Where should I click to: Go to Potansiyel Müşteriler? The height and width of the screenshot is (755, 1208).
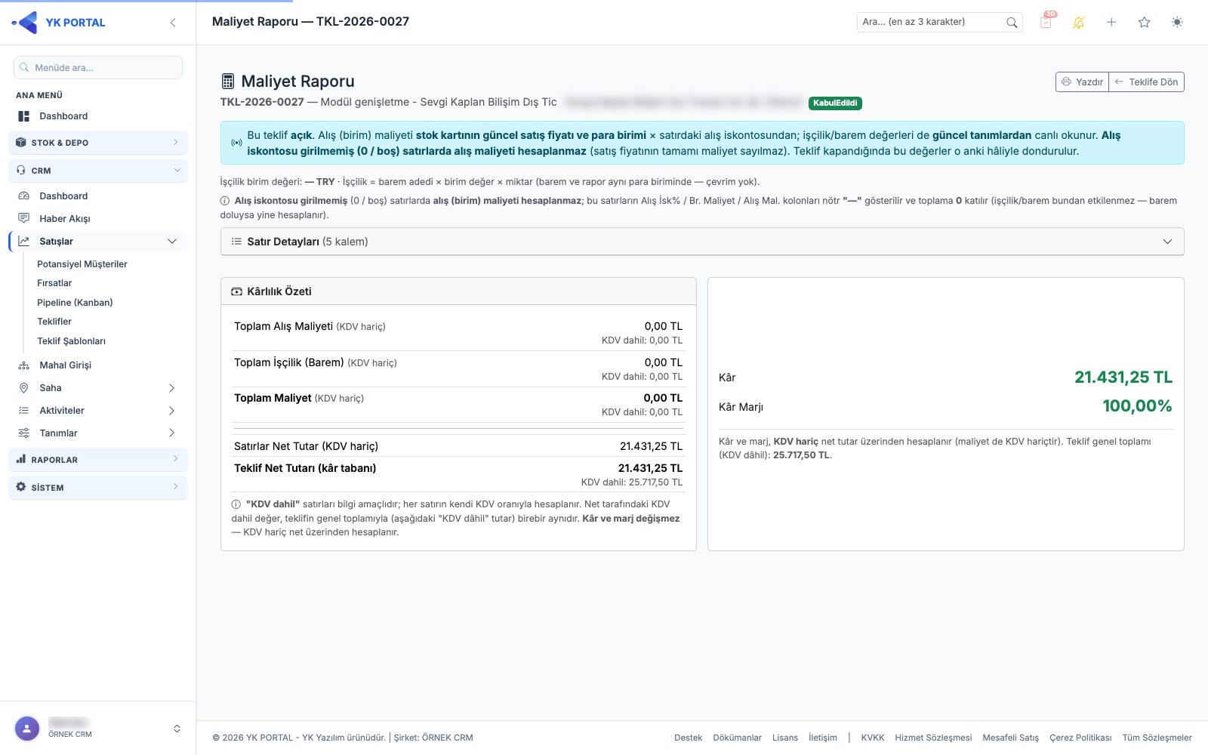pyautogui.click(x=82, y=264)
